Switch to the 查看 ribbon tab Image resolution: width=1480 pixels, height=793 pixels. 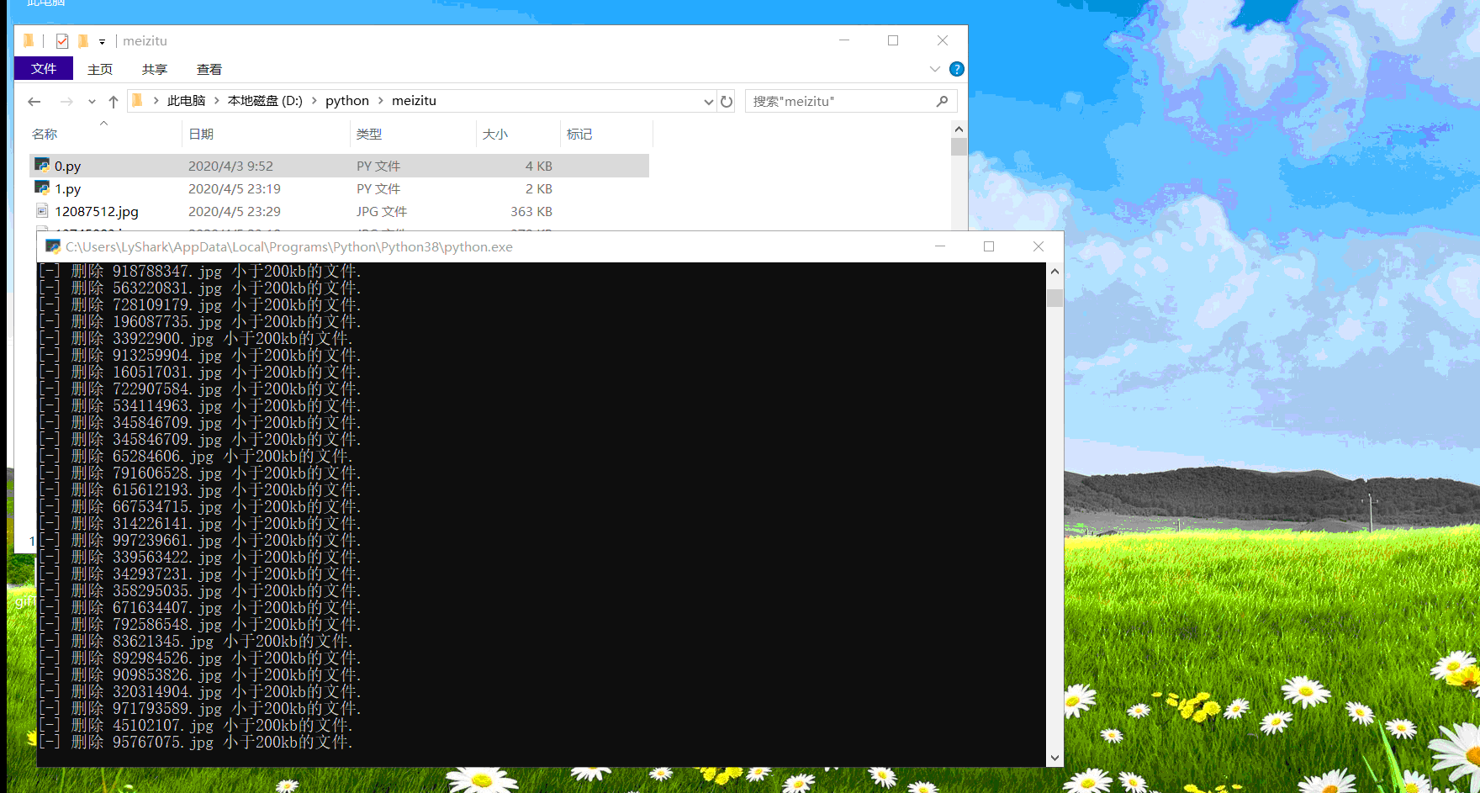[209, 69]
